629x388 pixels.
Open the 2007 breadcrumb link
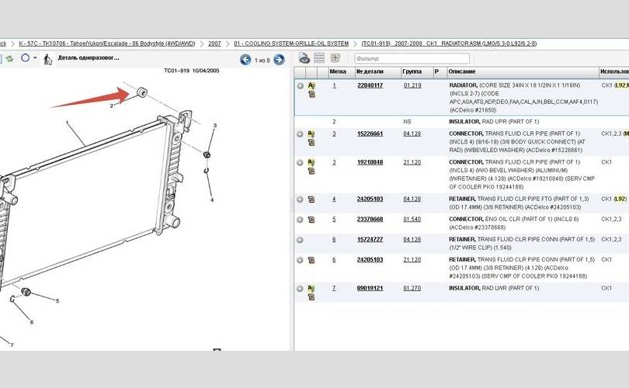214,43
